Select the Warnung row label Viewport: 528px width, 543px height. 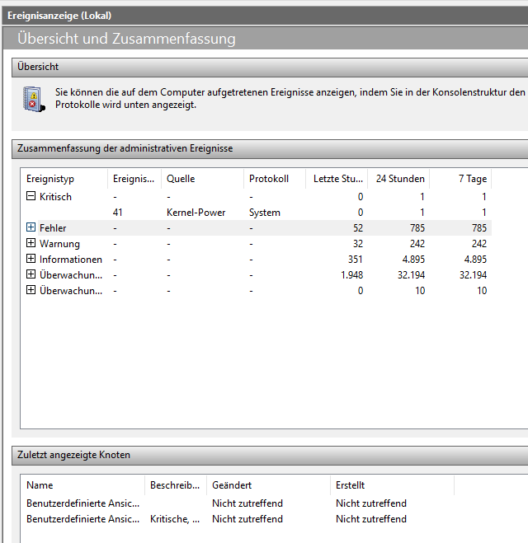point(59,244)
